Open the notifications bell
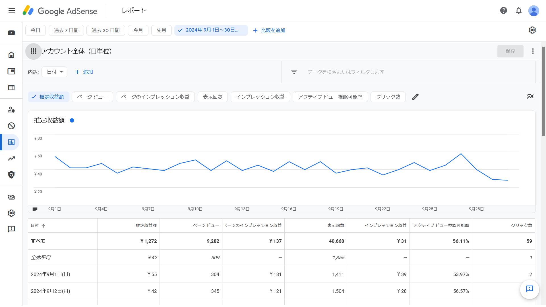This screenshot has height=307, width=546. (519, 11)
